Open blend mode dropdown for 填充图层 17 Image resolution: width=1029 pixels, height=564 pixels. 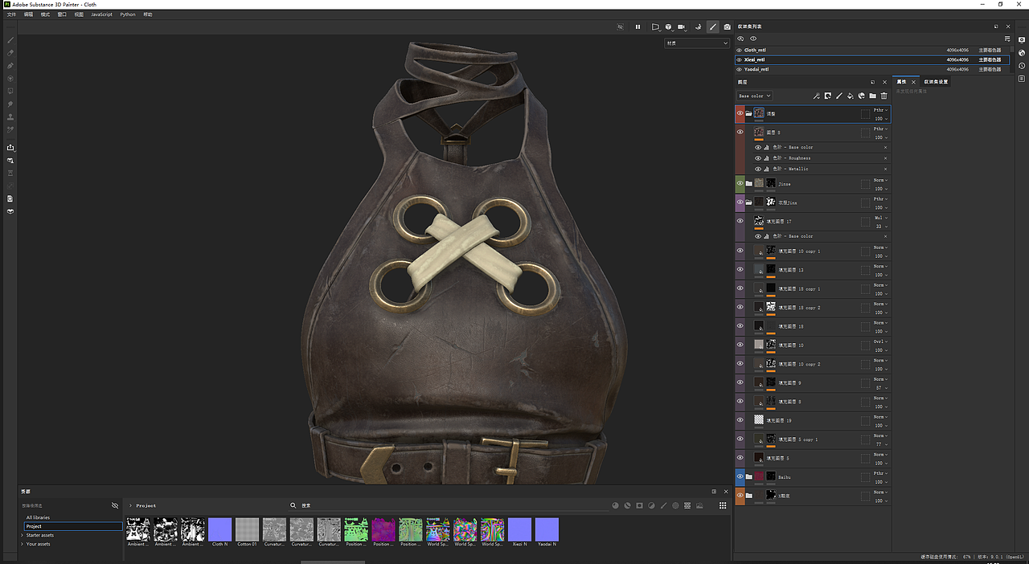click(x=880, y=218)
